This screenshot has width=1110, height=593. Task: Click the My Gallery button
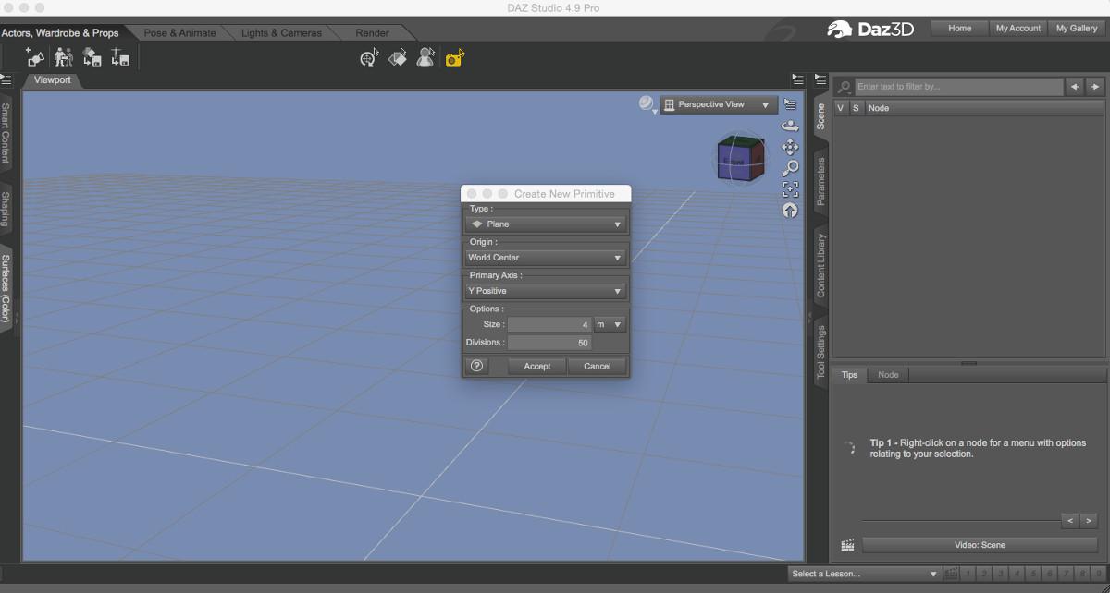pos(1077,29)
